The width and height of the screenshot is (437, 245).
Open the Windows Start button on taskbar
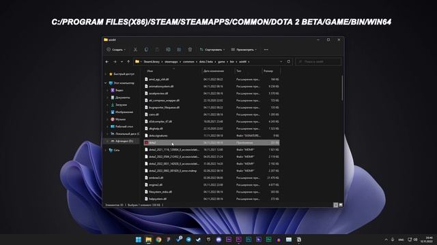[138, 240]
